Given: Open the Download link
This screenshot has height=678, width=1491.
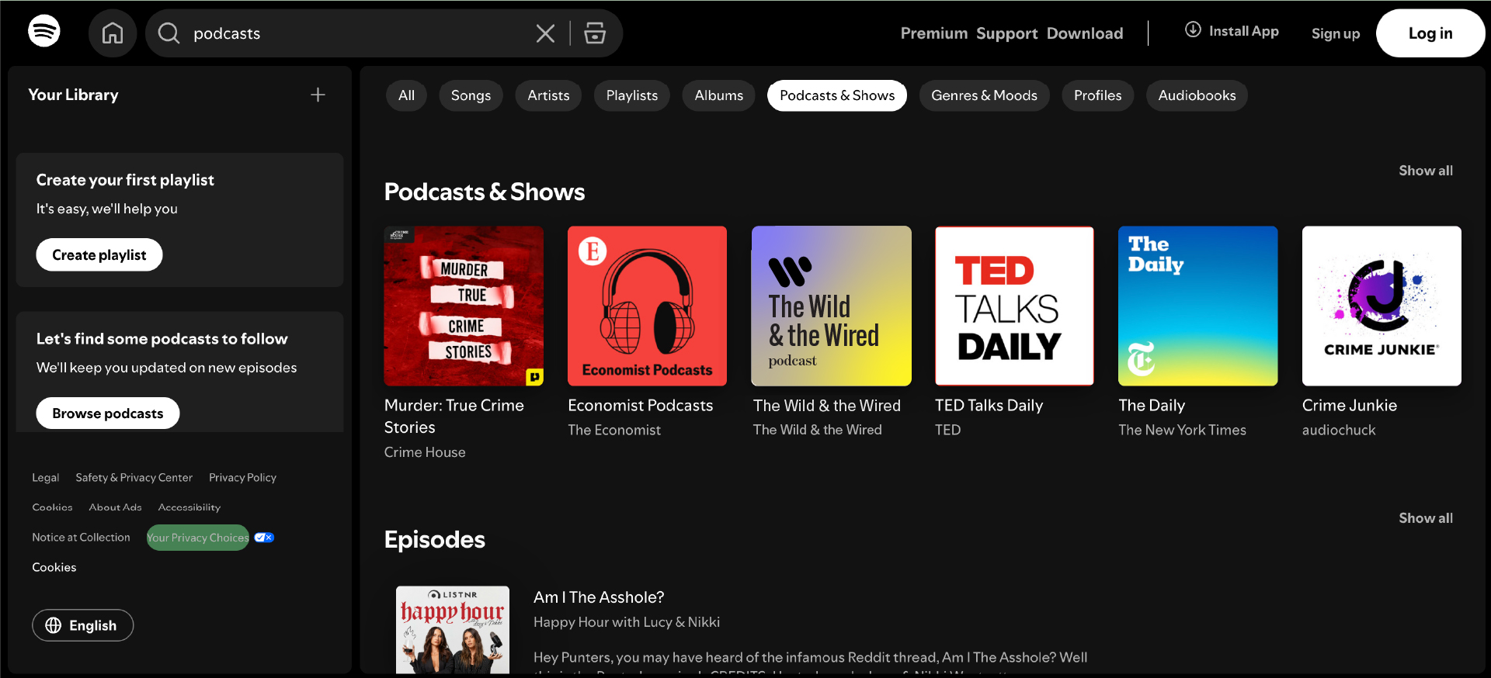Looking at the screenshot, I should [1085, 33].
